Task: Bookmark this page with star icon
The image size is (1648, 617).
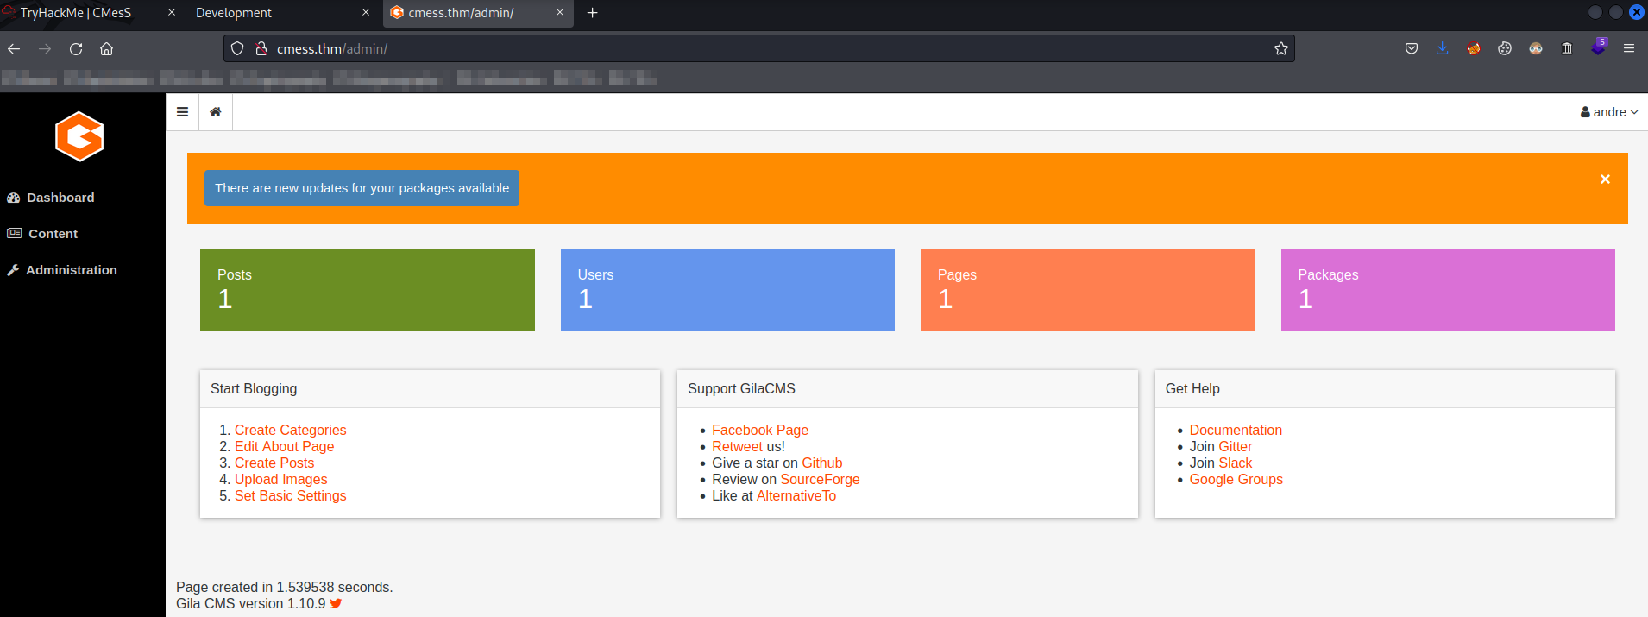Action: [1281, 49]
